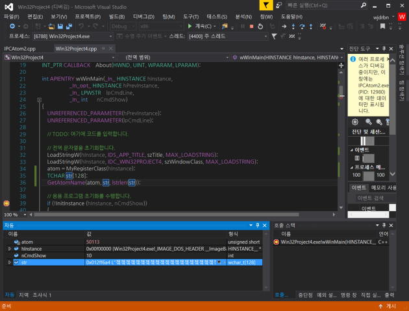This screenshot has width=409, height=311.
Task: Switch to 지역 locals tab
Action: point(23,295)
